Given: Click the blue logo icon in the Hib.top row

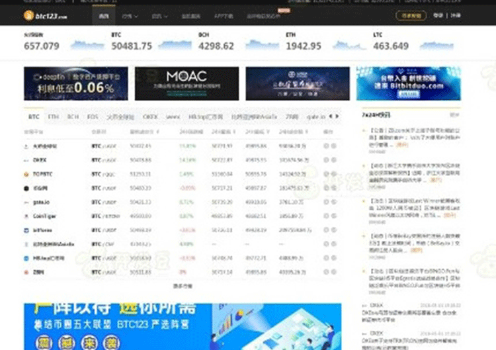Looking at the screenshot, I should (x=26, y=258).
